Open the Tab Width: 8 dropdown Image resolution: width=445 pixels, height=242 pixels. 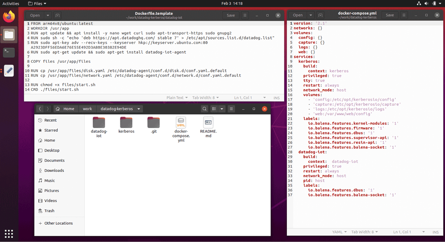[364, 232]
